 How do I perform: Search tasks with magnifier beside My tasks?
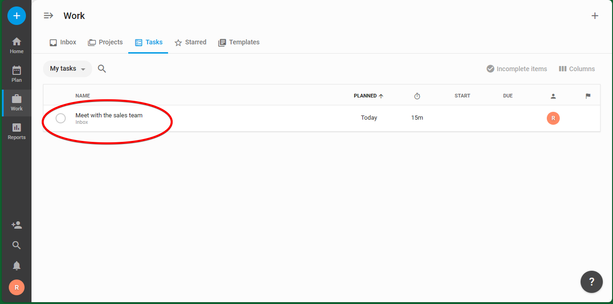(102, 69)
